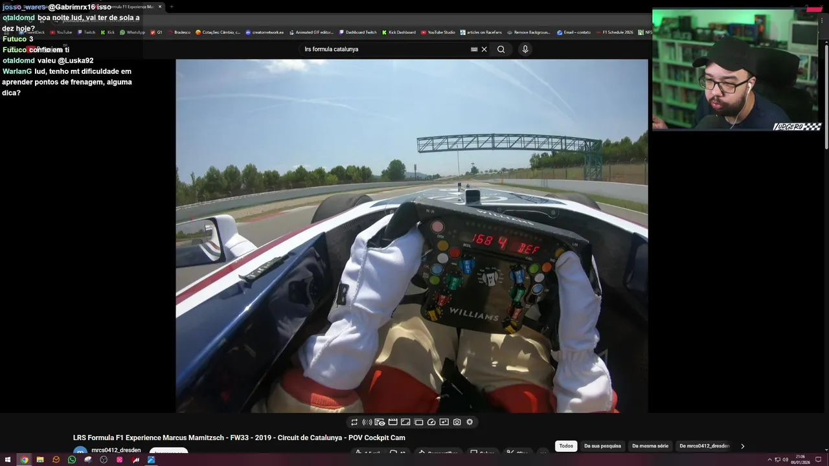The height and width of the screenshot is (466, 829).
Task: Open the Email - contato bookmark
Action: click(574, 32)
